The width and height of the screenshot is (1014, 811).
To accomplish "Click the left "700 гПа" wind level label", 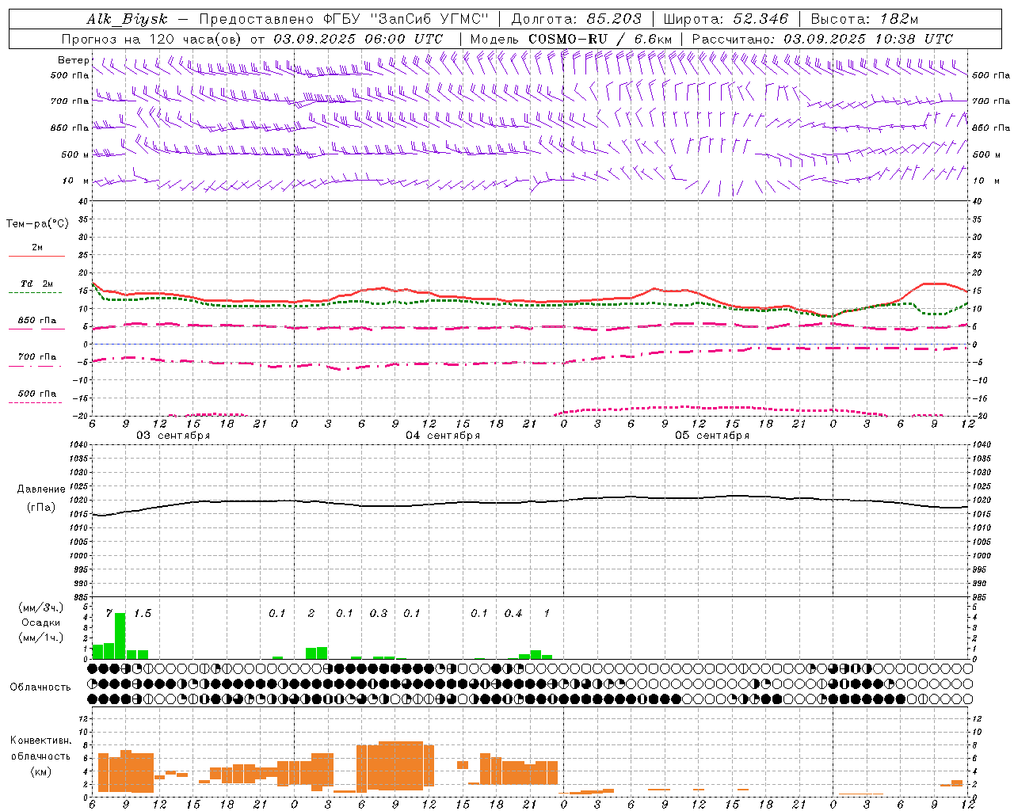I will click(x=70, y=101).
